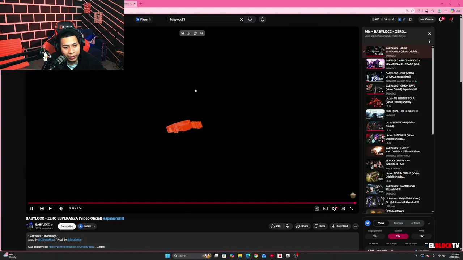
Task: Pause the video with the pause button
Action: click(32, 208)
